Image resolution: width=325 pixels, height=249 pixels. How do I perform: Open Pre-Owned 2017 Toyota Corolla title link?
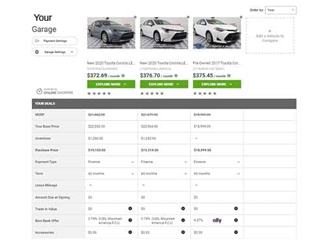[216, 63]
